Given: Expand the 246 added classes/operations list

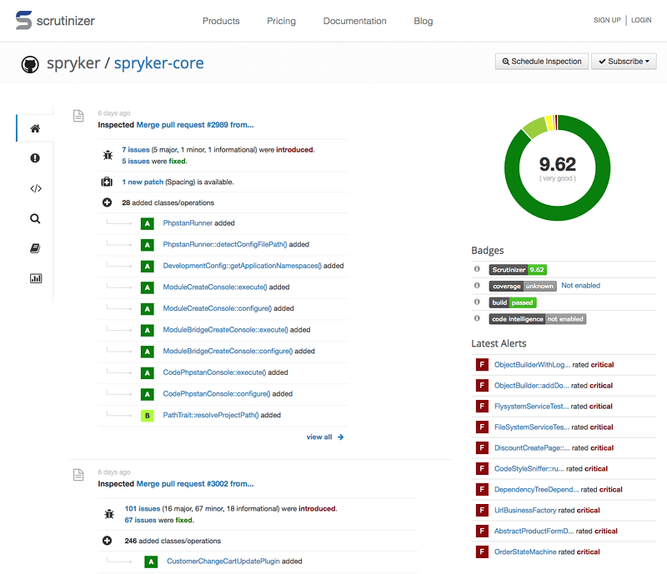Looking at the screenshot, I should [107, 541].
